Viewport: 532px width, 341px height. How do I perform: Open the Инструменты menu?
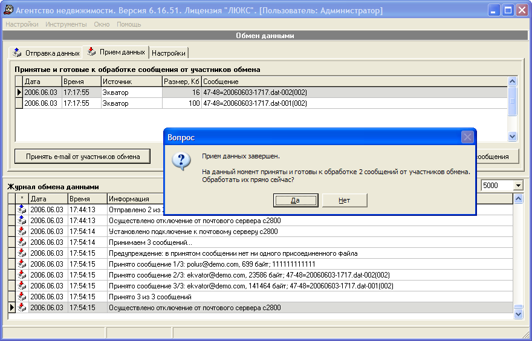pos(66,24)
